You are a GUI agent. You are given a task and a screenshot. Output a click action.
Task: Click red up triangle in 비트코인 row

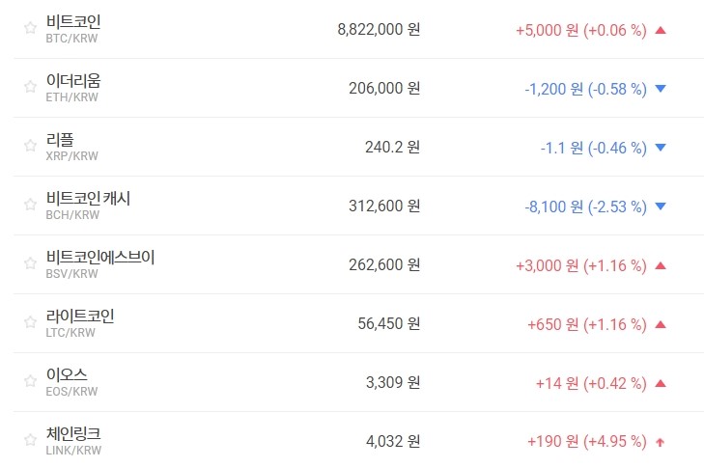[661, 30]
